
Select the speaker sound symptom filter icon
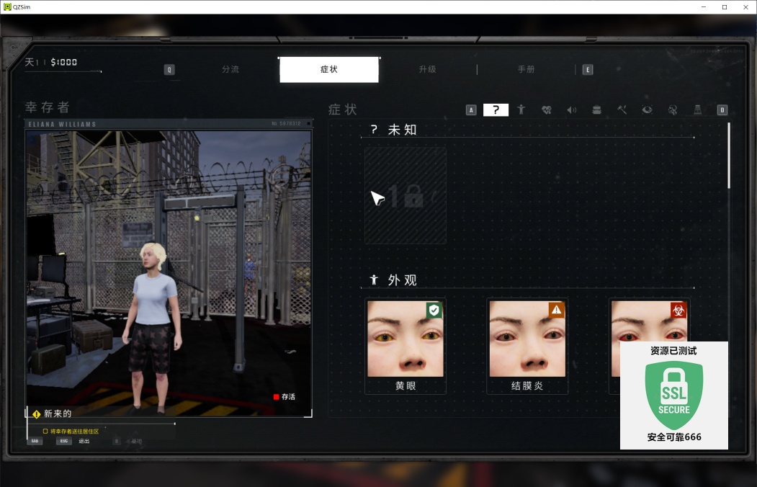click(x=571, y=110)
